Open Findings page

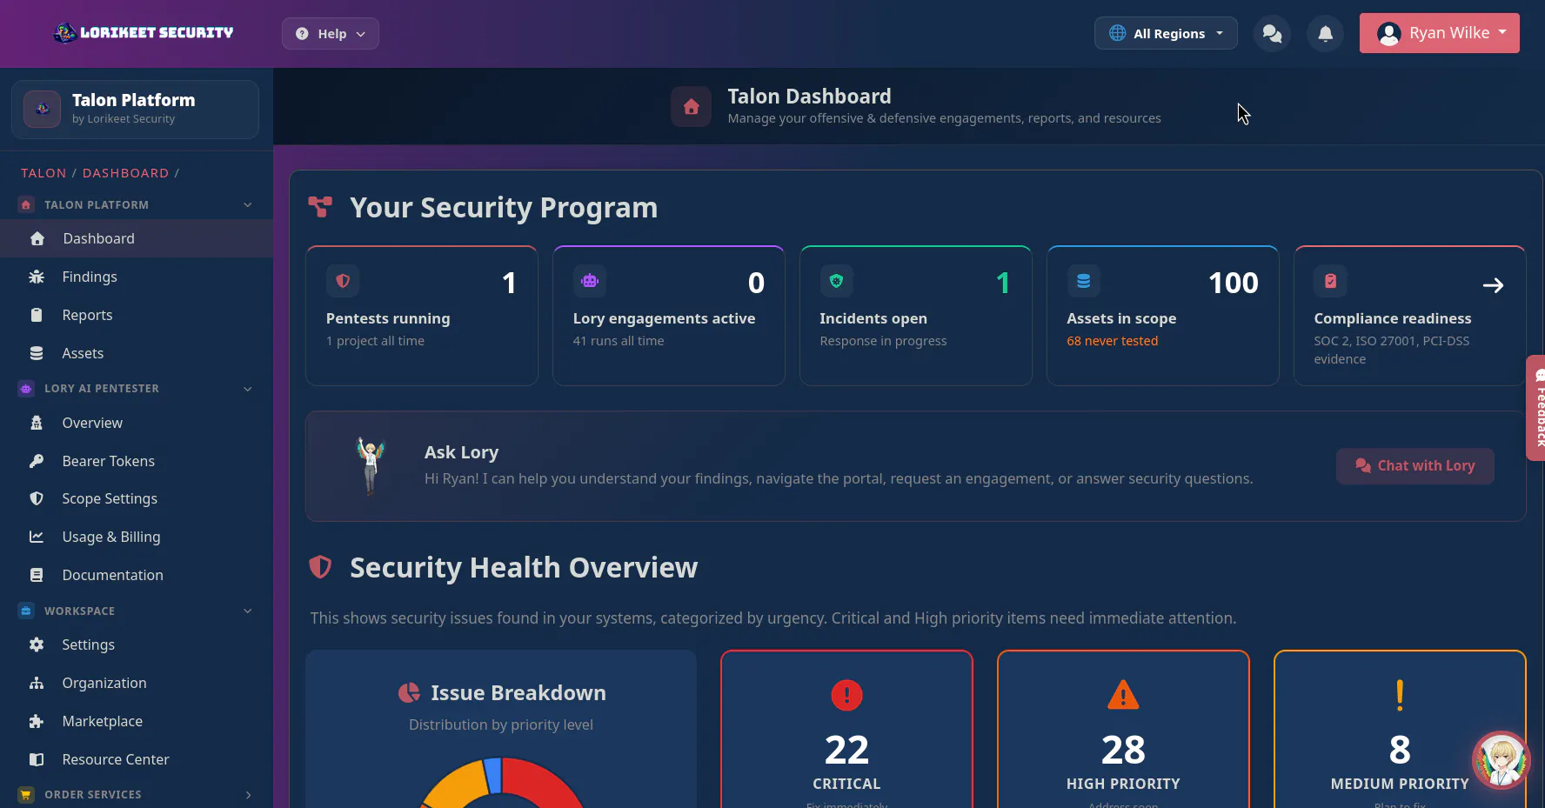click(137, 277)
